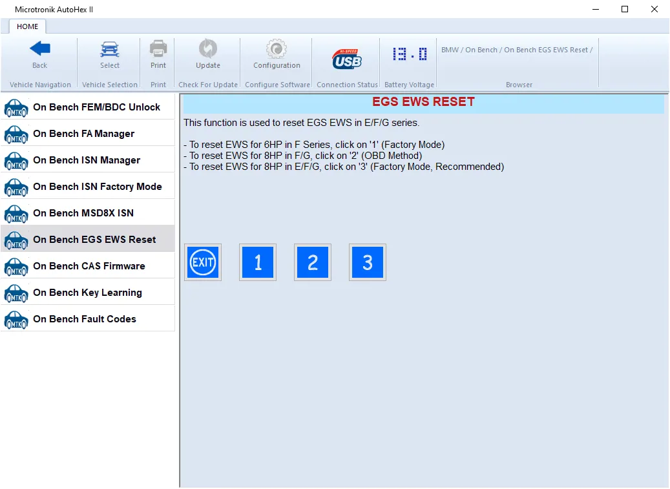Viewport: 670px width, 489px height.
Task: Open On Bench FA Manager menu entry
Action: pos(88,133)
